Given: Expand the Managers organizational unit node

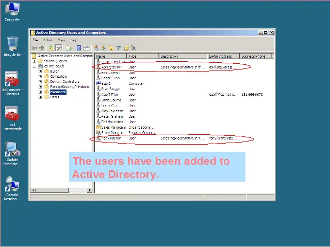Looking at the screenshot, I should tap(40, 92).
